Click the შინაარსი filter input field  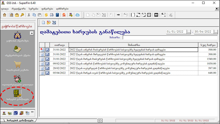(x=170, y=37)
